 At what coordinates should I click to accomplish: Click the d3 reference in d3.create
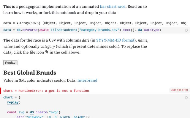pos(32,112)
